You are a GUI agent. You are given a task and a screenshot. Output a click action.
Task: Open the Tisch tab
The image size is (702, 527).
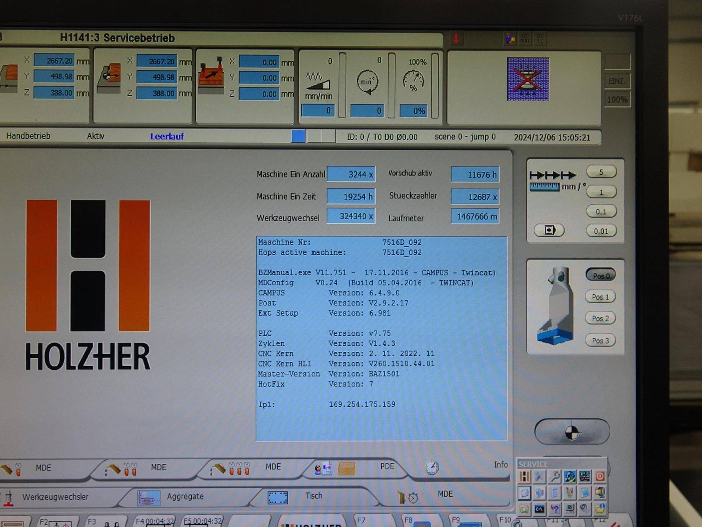click(x=314, y=496)
